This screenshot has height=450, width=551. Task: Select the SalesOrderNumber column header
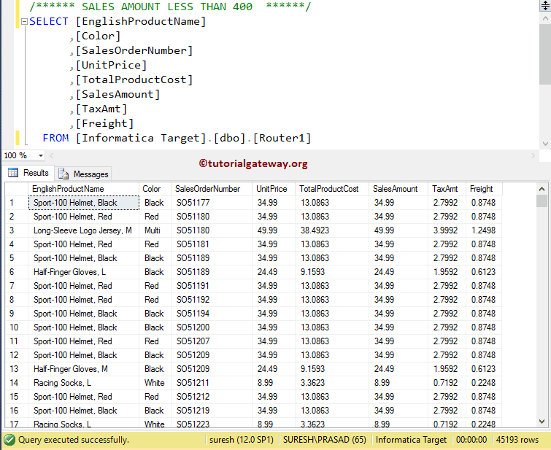[208, 189]
